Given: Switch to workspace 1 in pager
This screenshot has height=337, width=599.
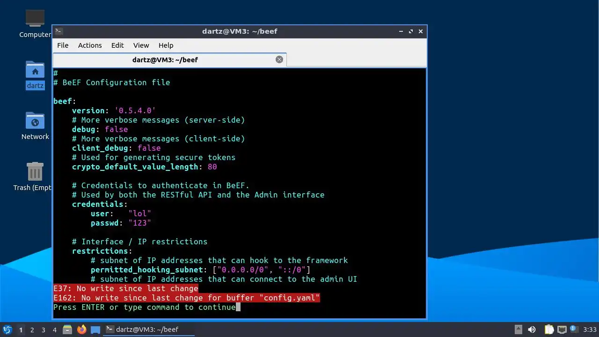Looking at the screenshot, I should [x=21, y=330].
